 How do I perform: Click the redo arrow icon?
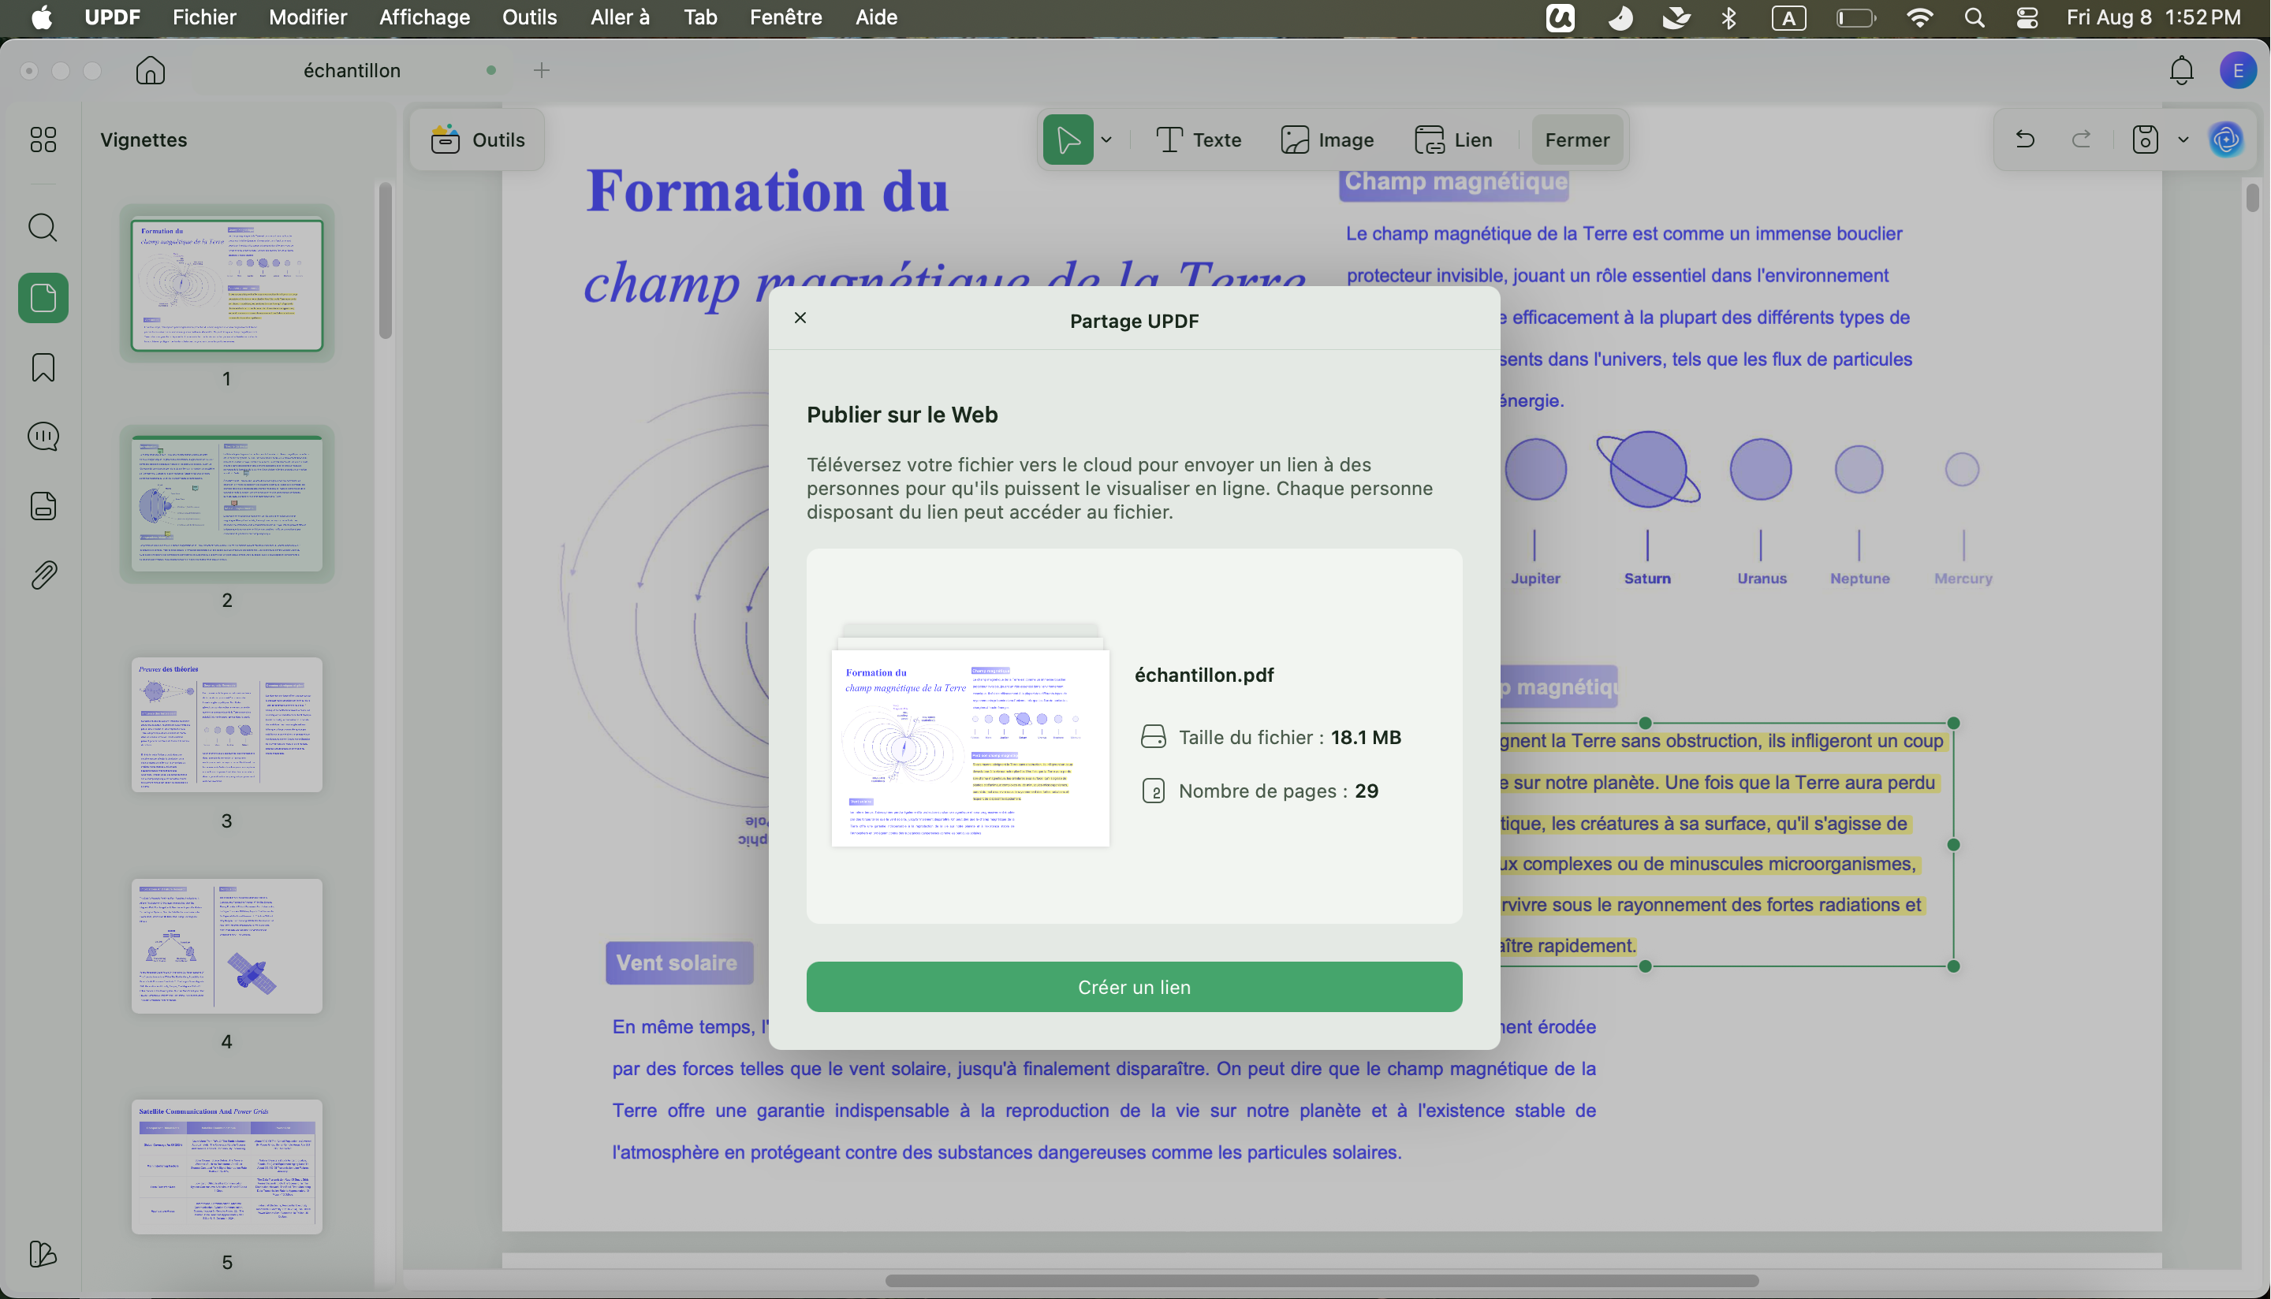point(2081,140)
